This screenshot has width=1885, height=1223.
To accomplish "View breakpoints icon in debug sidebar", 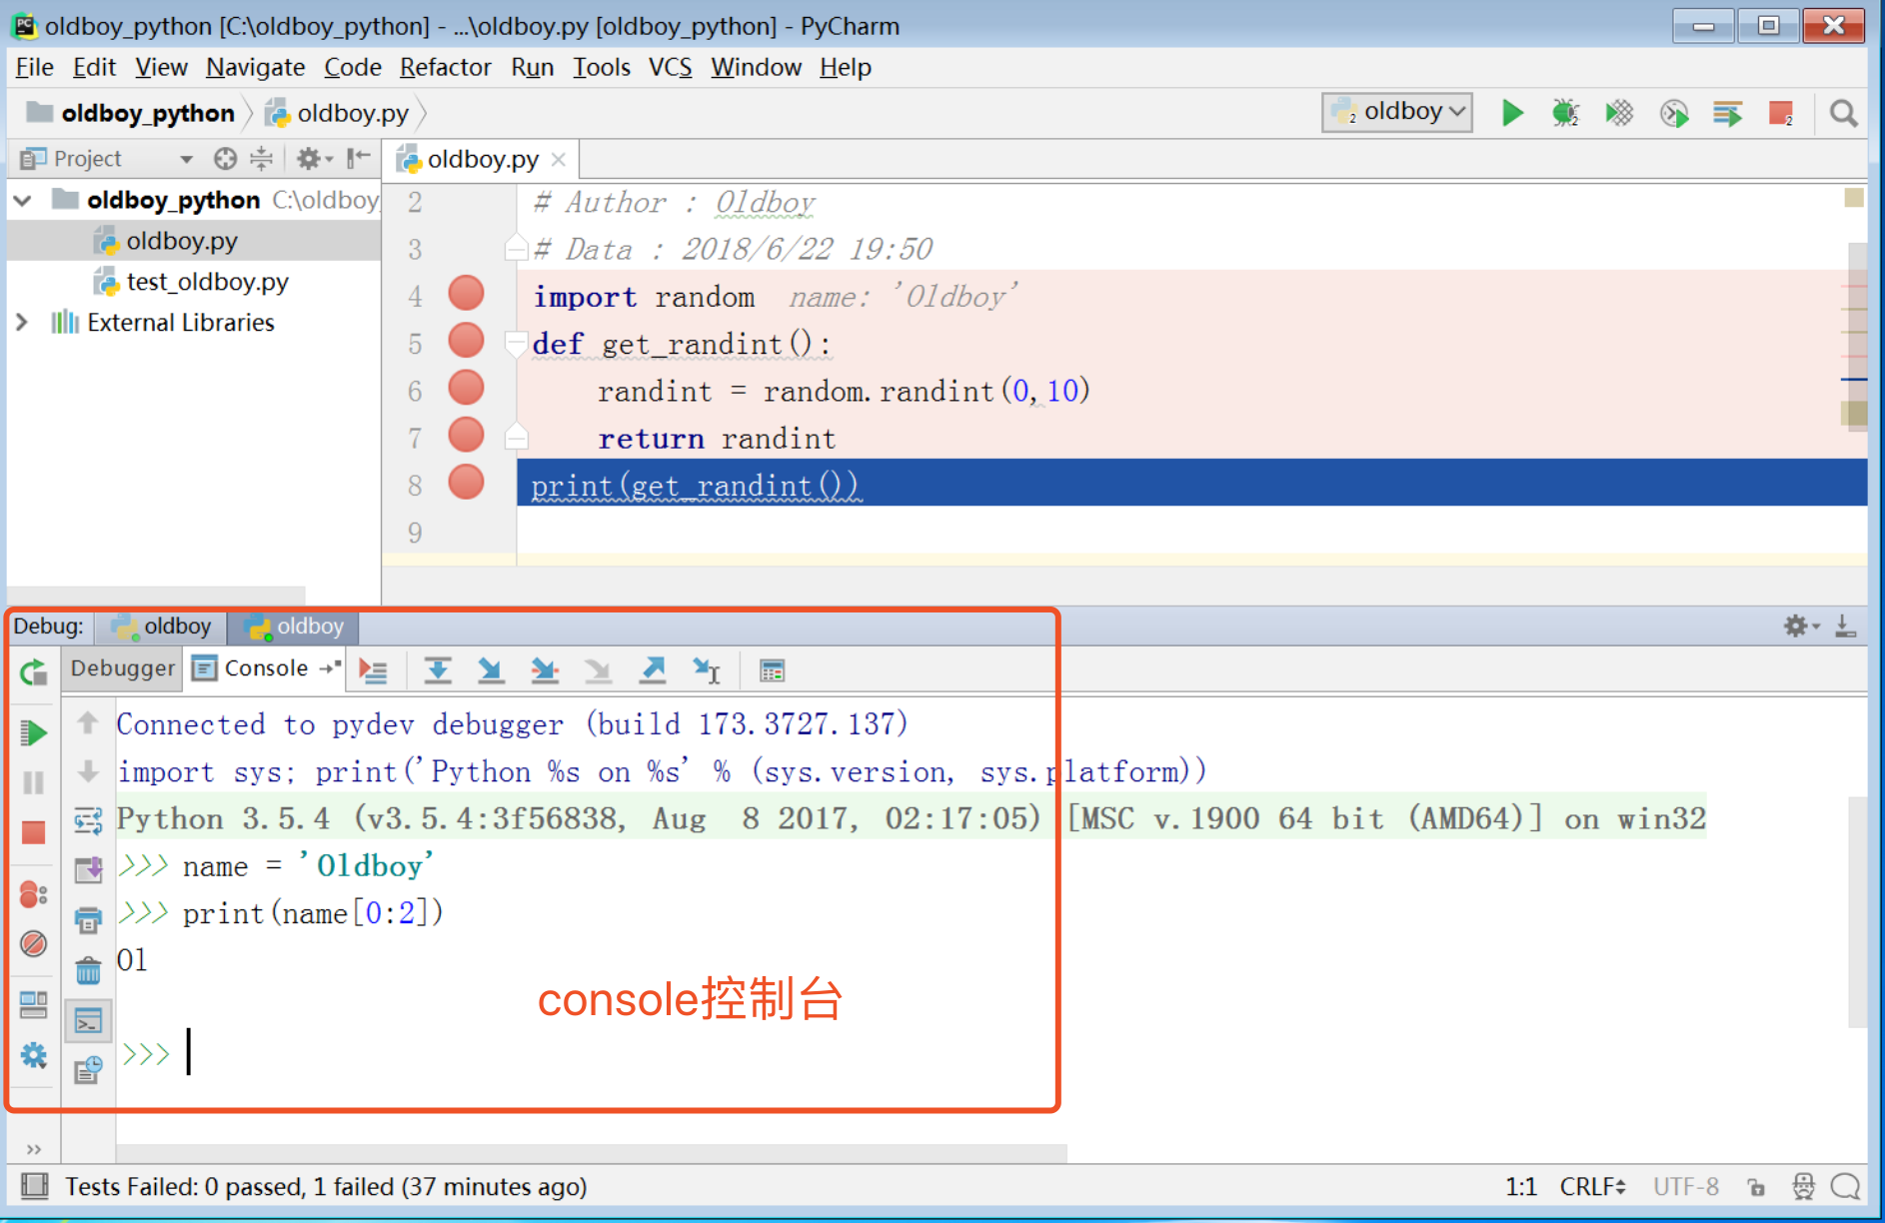I will [33, 894].
